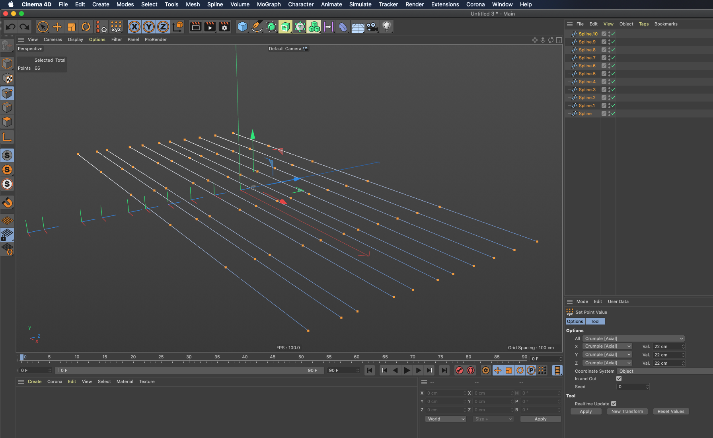This screenshot has height=438, width=713.
Task: Select Spline.8 in Object Manager
Action: point(587,50)
